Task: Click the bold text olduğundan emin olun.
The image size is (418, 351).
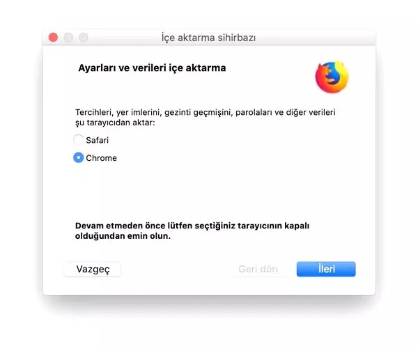Action: pyautogui.click(x=123, y=236)
